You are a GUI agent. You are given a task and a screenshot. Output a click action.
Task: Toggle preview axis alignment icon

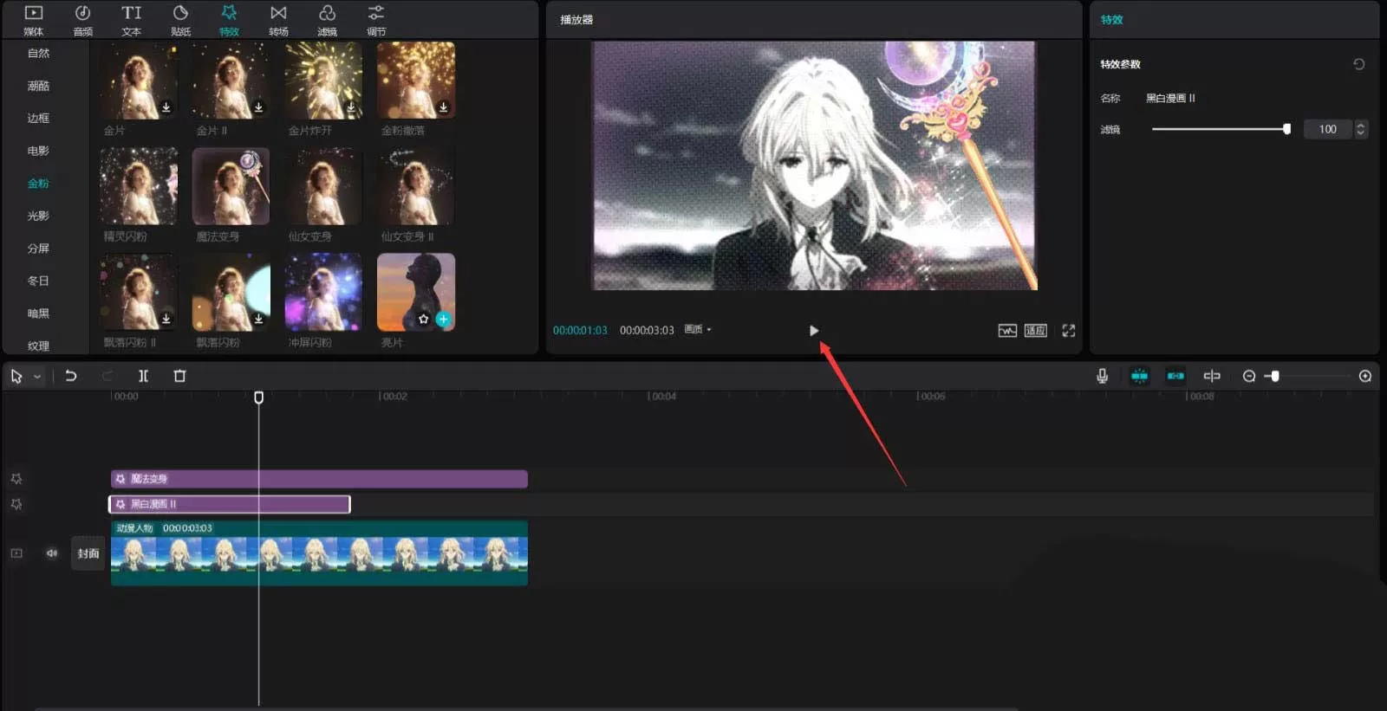pos(1212,376)
